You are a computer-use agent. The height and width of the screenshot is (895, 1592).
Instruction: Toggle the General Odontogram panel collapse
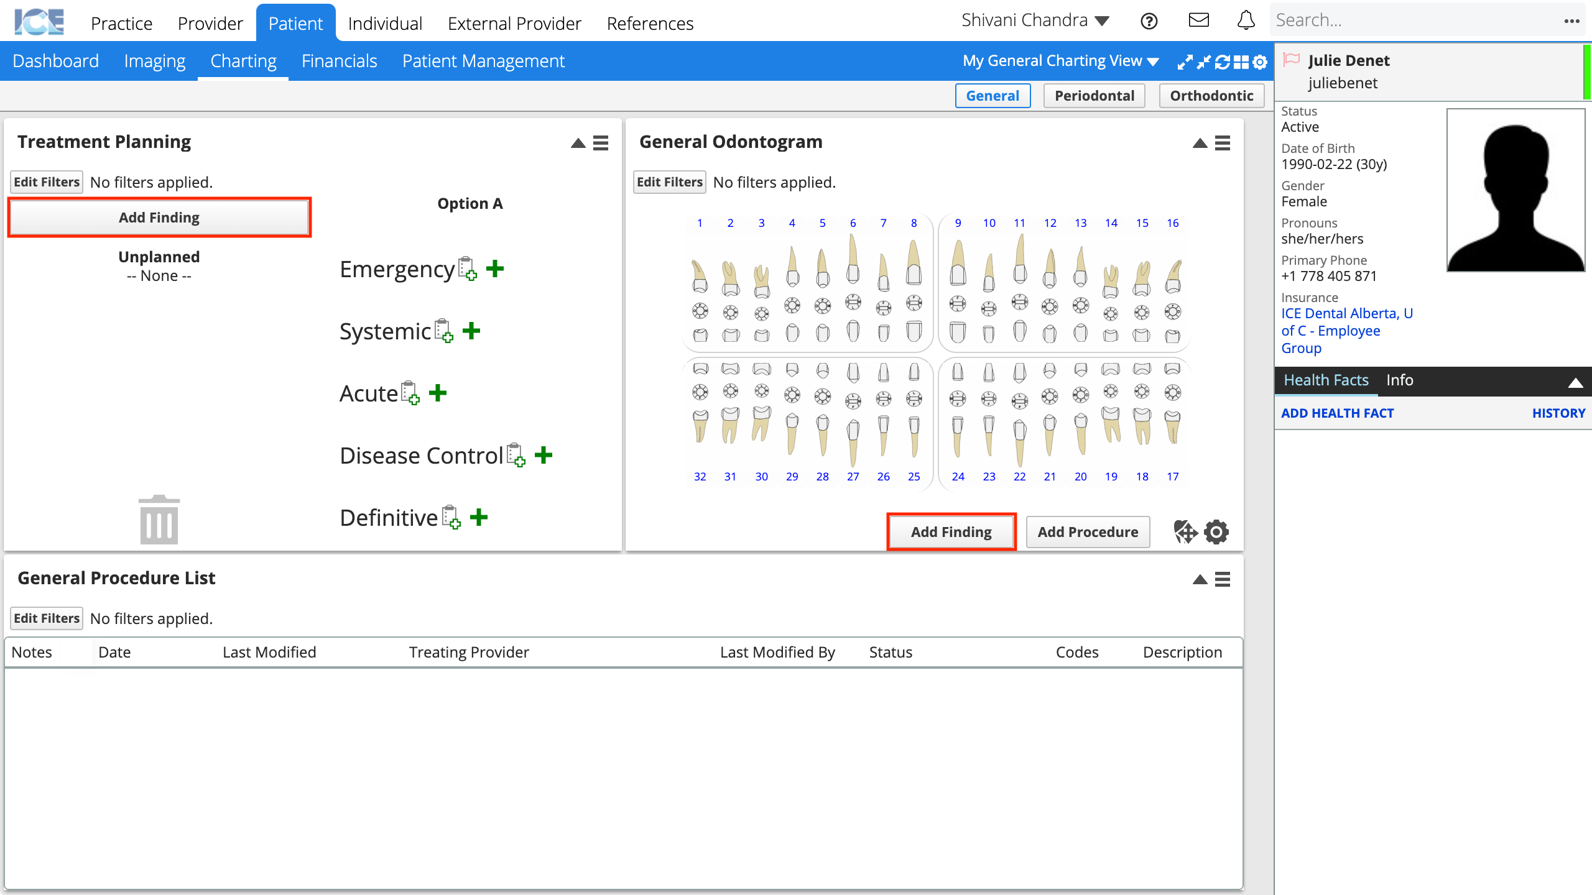(x=1200, y=143)
